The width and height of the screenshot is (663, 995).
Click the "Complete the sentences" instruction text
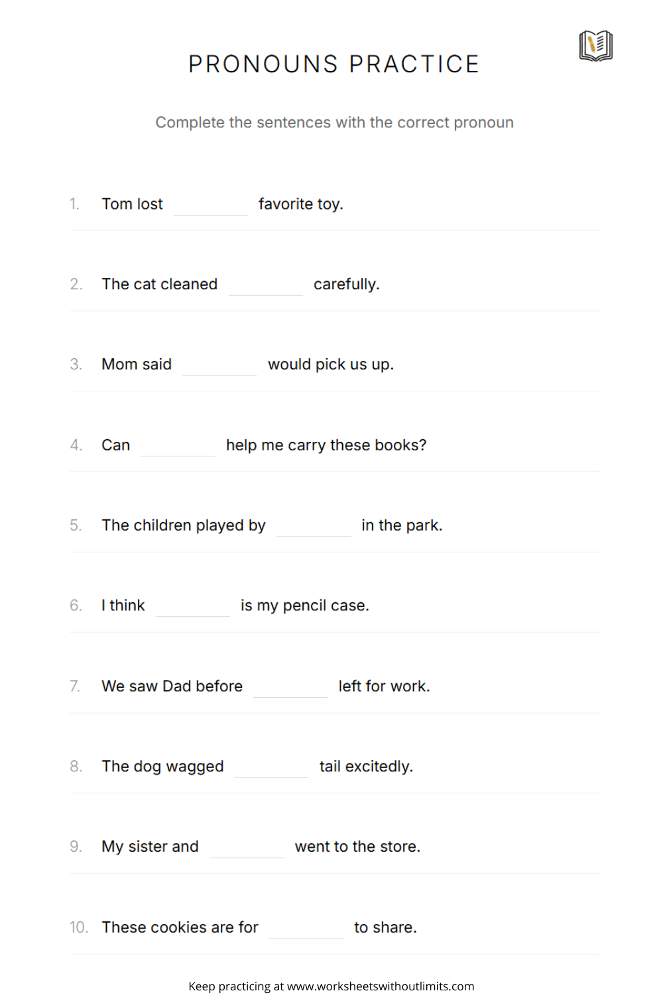pyautogui.click(x=334, y=123)
